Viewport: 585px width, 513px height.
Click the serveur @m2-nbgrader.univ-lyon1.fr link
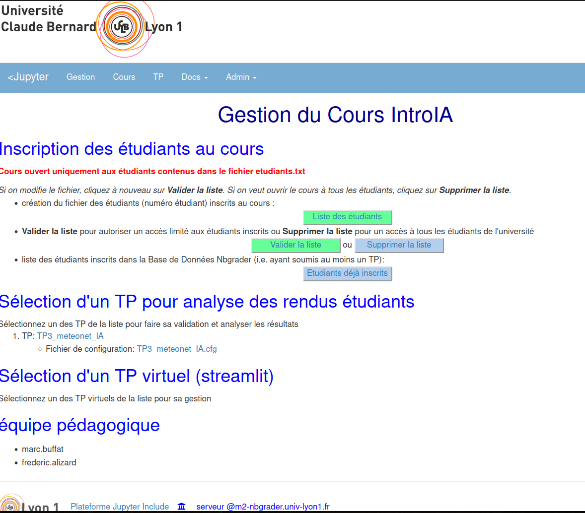coord(263,507)
